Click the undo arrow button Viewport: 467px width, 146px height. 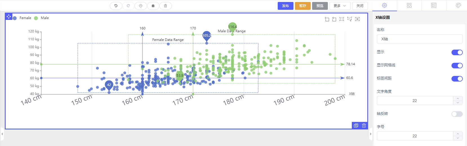[x=116, y=6]
